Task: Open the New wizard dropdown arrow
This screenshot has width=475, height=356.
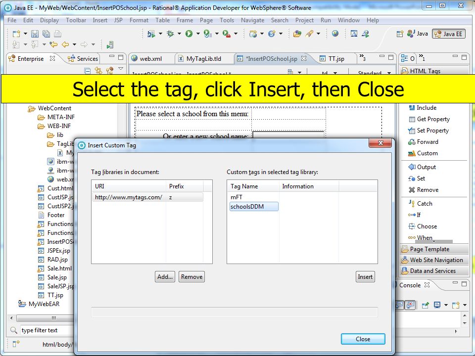Action: click(25, 34)
